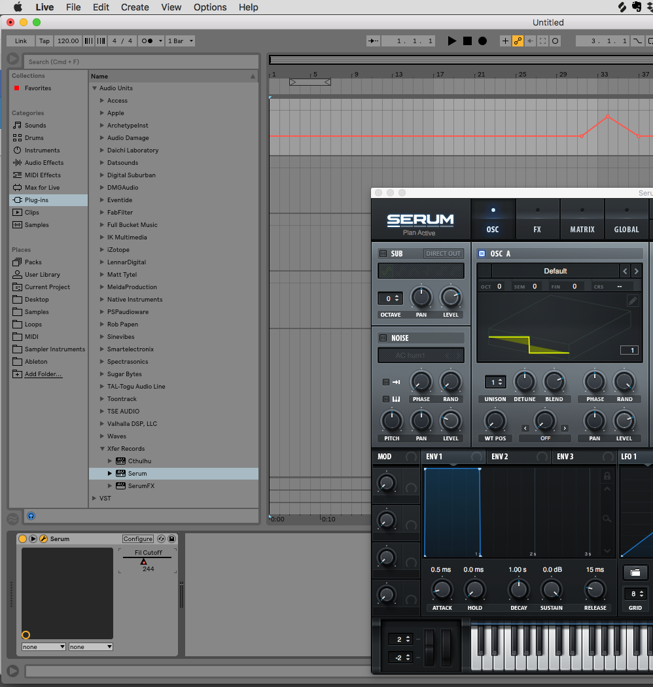
Task: Expand the Serum plug-in entry in browser
Action: [110, 474]
